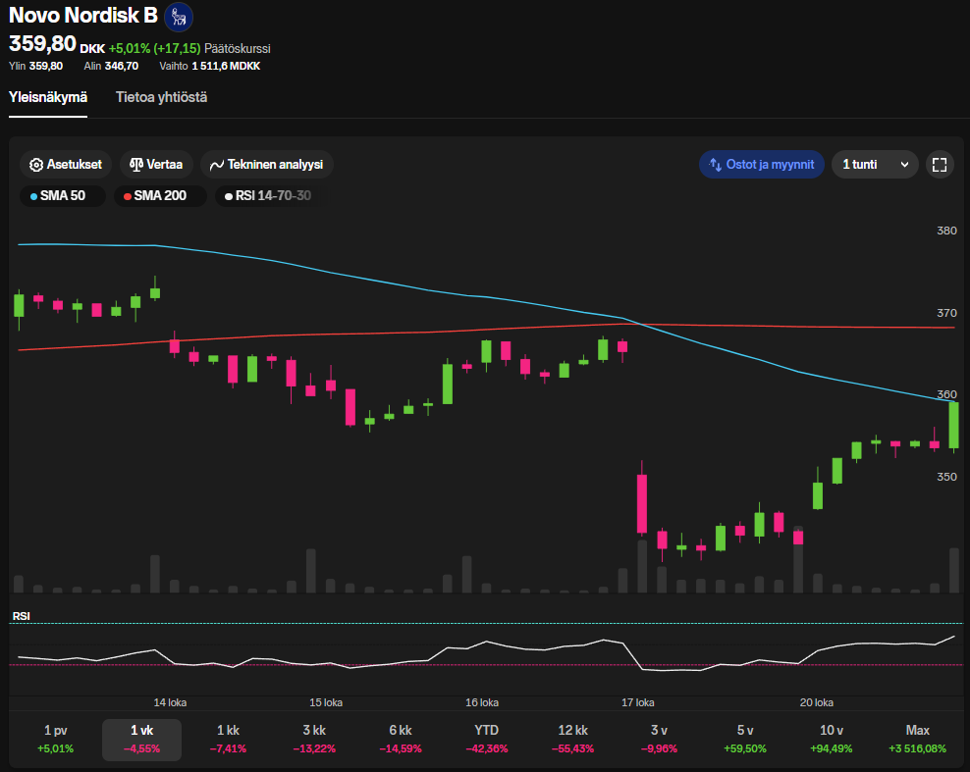Click the blue SMA 50 color dot
This screenshot has width=970, height=772.
coord(33,196)
